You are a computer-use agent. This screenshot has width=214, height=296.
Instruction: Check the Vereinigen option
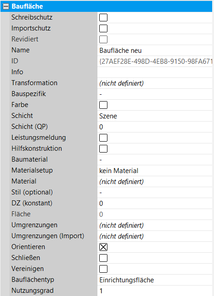click(103, 269)
